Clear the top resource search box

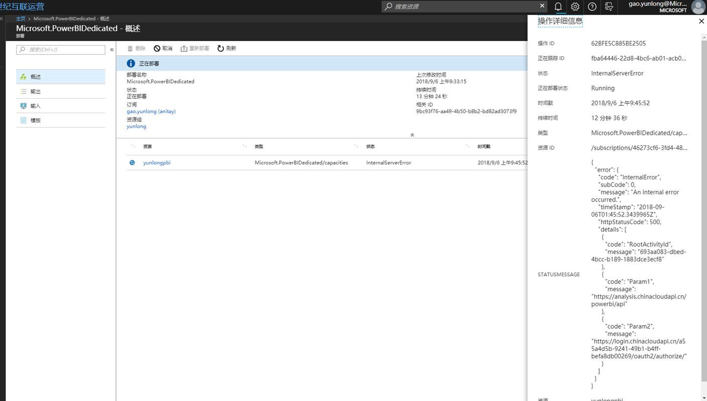tap(542, 6)
